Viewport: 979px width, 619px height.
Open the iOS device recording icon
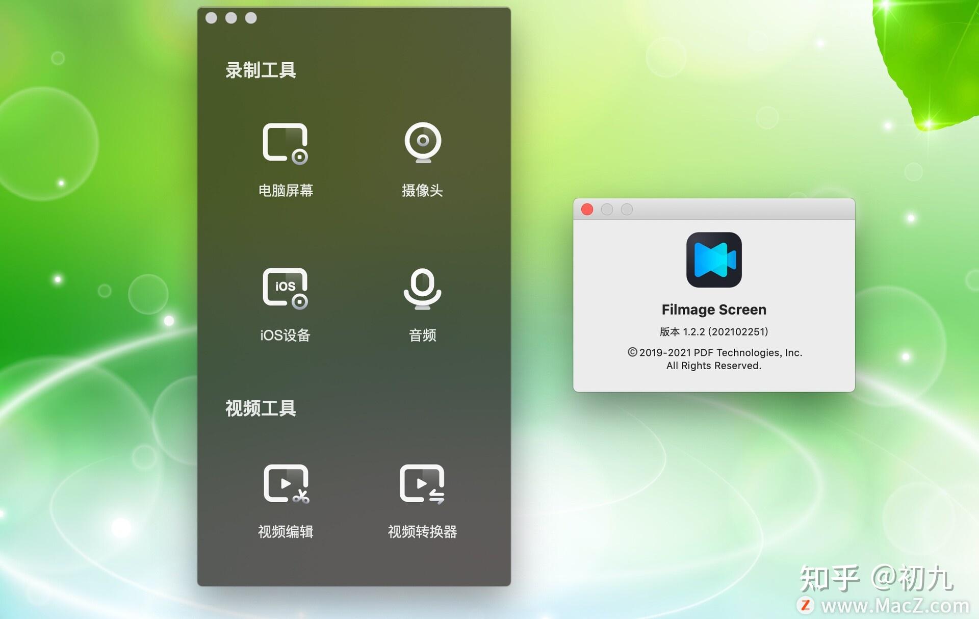(x=285, y=288)
